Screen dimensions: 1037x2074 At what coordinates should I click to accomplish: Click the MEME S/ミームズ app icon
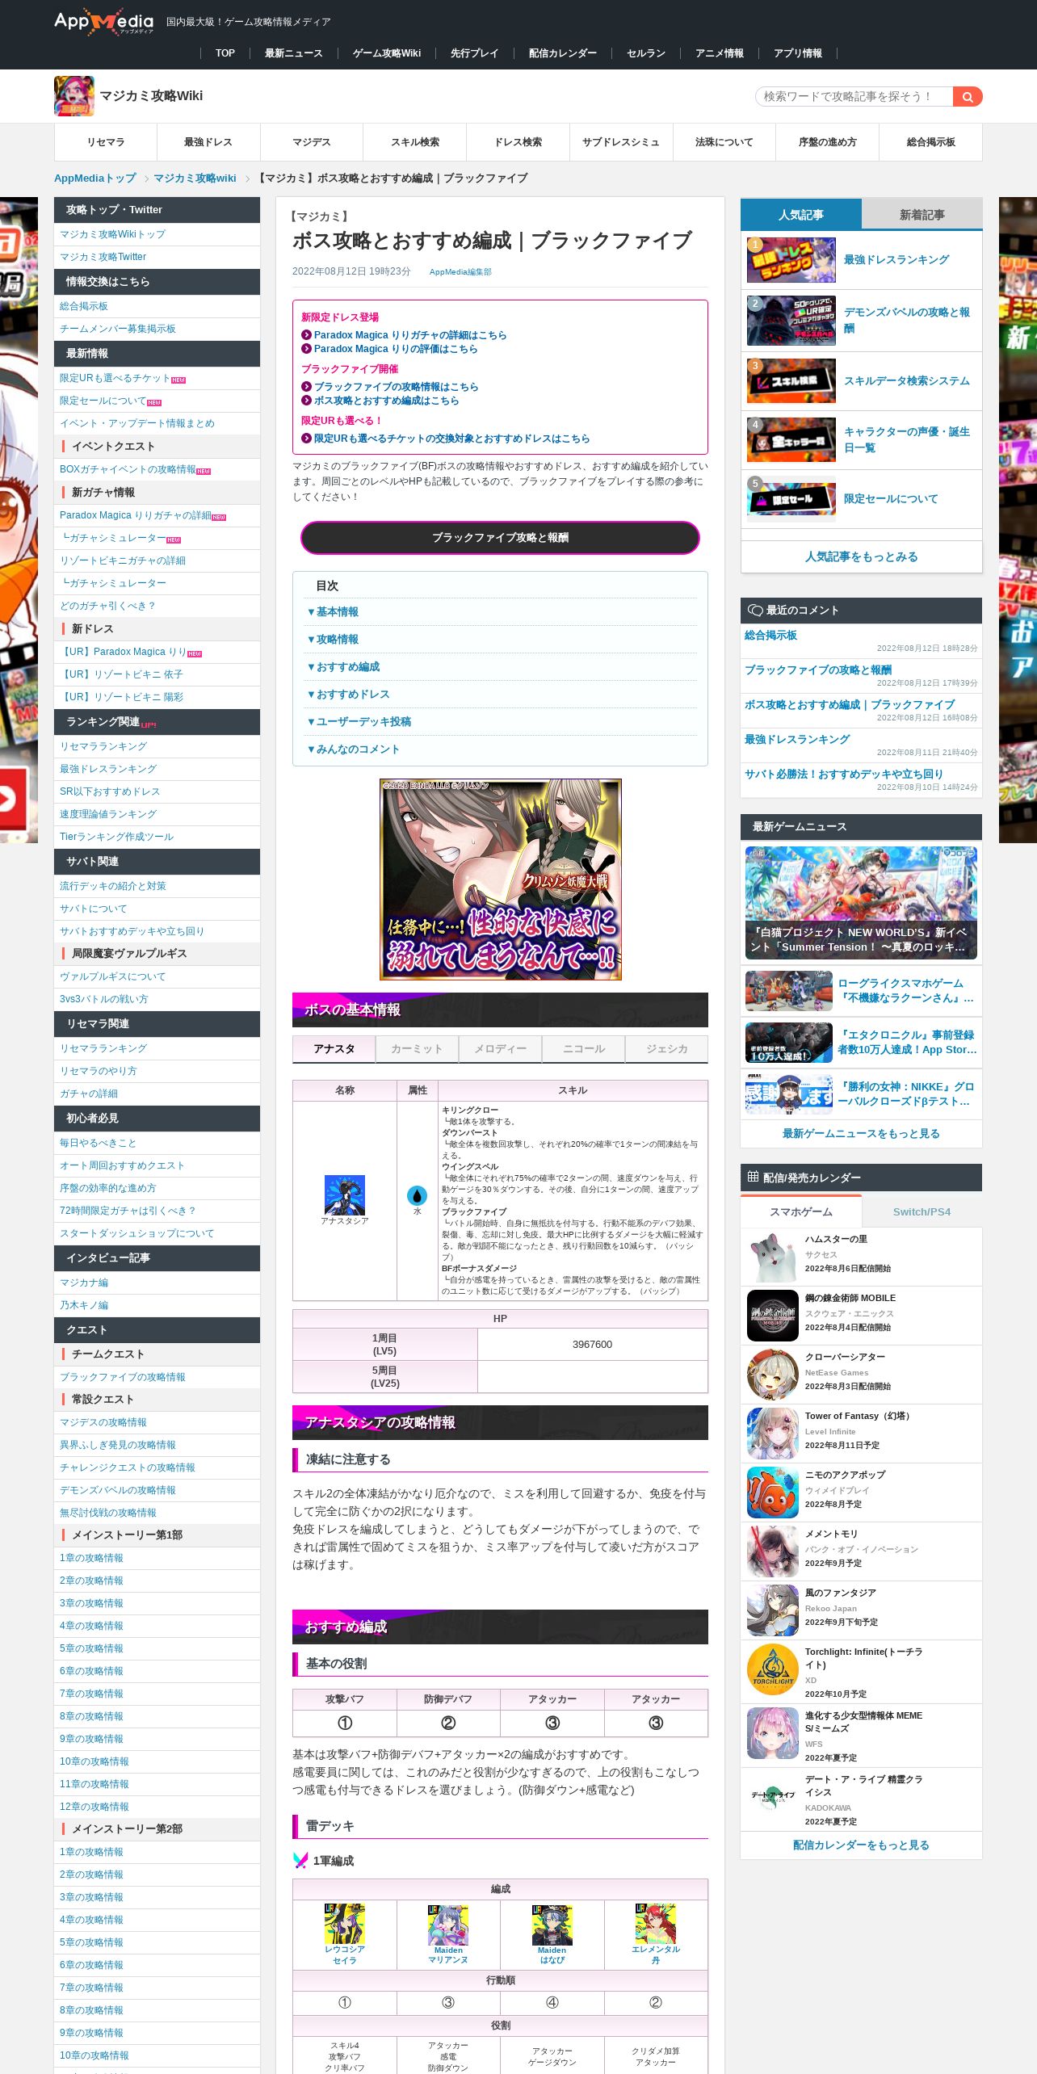[773, 1733]
